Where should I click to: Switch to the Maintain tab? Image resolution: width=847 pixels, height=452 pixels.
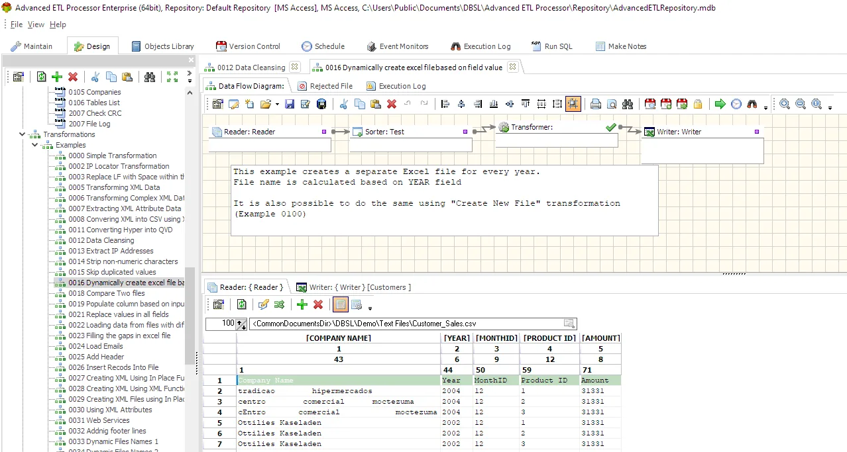click(x=32, y=46)
